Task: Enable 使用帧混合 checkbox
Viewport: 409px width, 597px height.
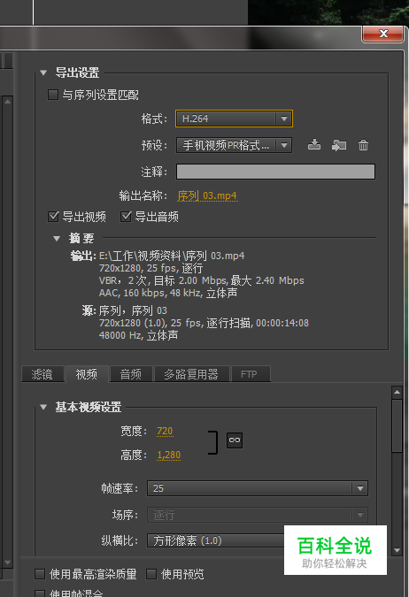Action: 40,593
